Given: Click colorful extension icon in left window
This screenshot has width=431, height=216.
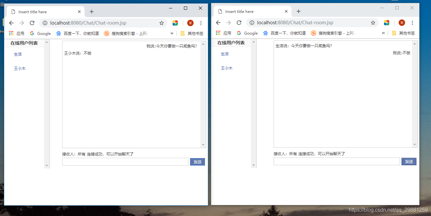Looking at the screenshot, I should click(x=175, y=23).
